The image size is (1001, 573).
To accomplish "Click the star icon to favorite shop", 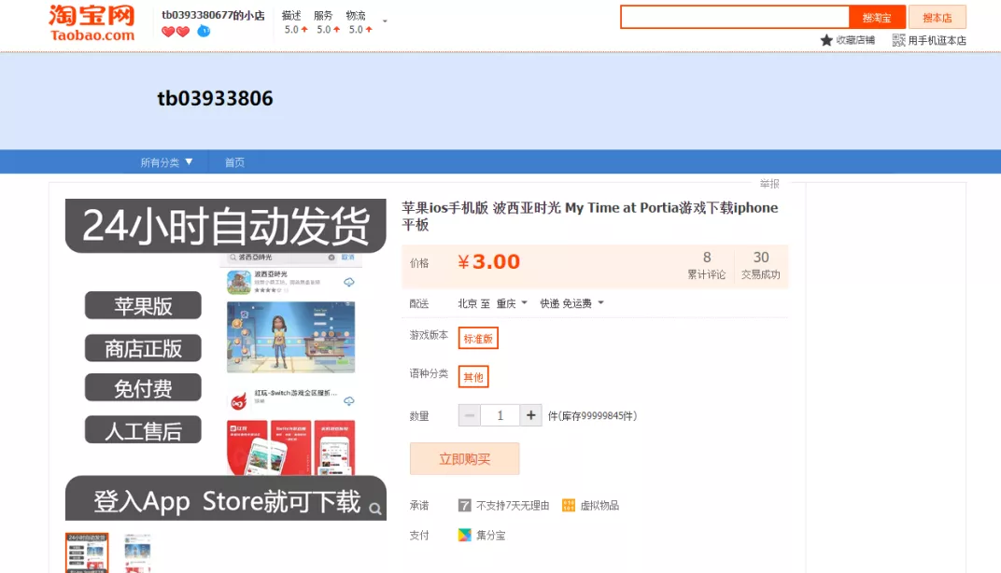I will [826, 40].
